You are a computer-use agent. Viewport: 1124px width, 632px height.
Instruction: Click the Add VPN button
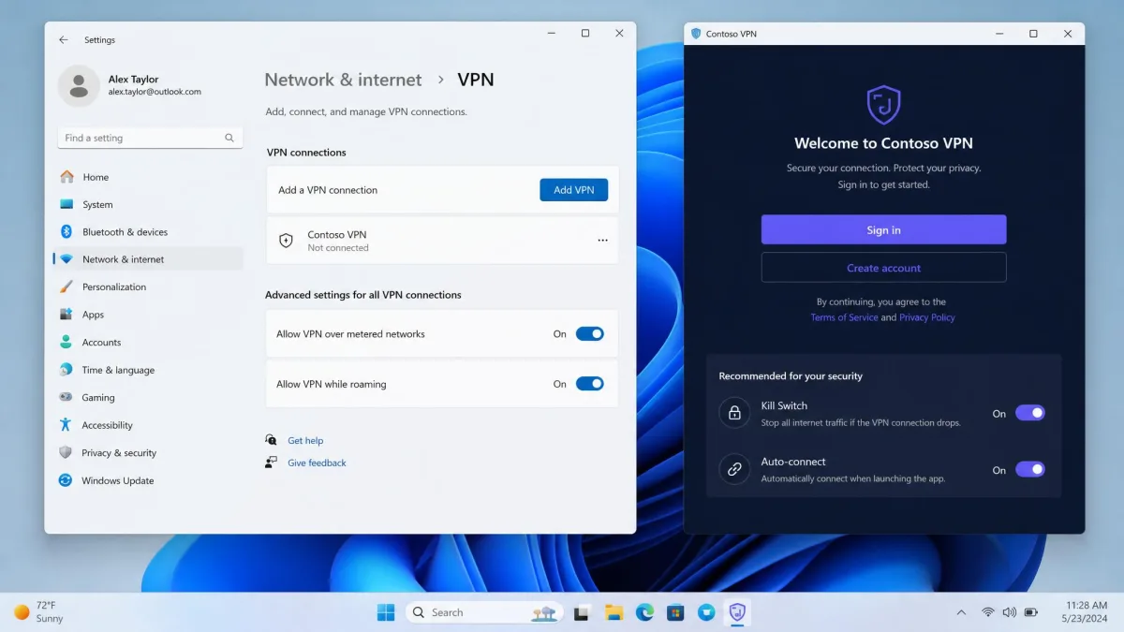pos(573,190)
